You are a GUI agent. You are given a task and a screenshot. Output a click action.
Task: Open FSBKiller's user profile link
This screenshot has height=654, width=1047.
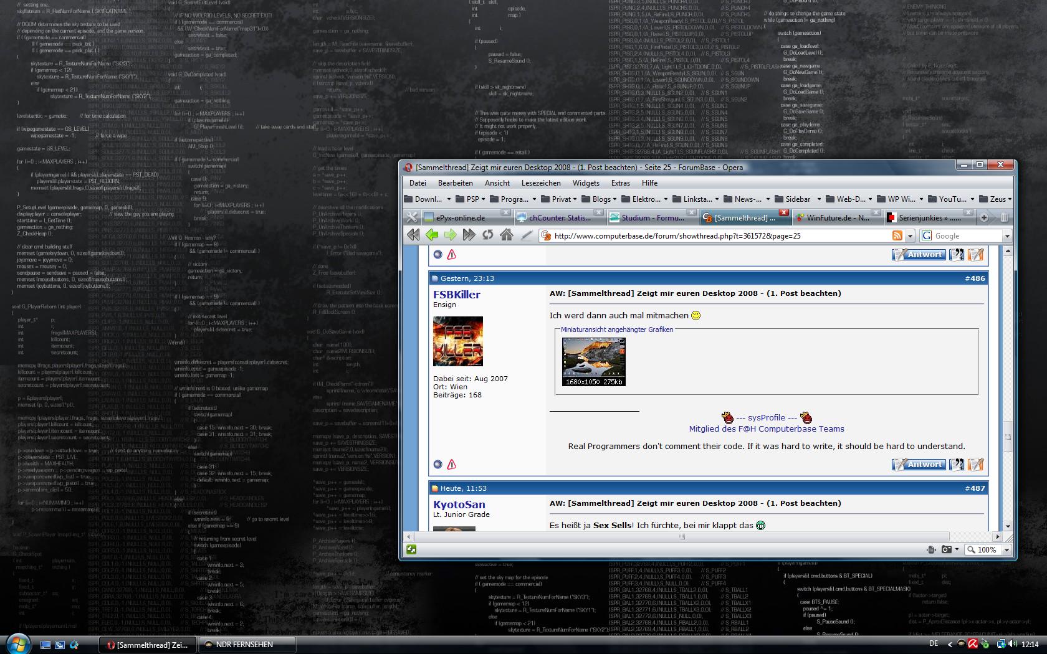tap(457, 295)
